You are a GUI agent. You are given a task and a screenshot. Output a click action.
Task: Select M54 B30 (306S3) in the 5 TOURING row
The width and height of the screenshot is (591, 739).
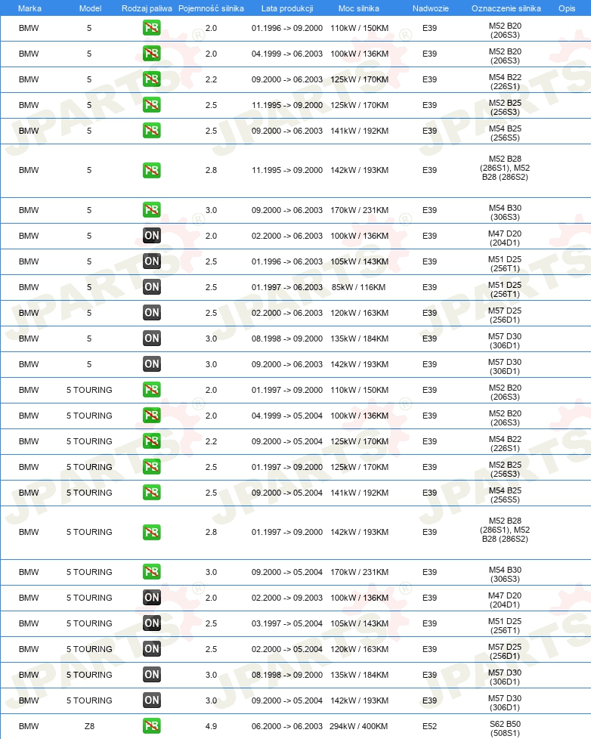pyautogui.click(x=505, y=574)
